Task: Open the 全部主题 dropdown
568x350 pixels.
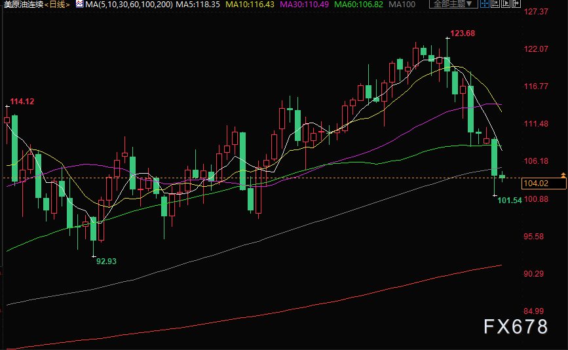Action: (x=453, y=4)
